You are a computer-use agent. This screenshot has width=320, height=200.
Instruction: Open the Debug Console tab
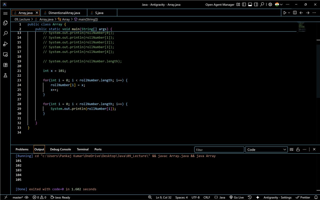[x=61, y=149]
